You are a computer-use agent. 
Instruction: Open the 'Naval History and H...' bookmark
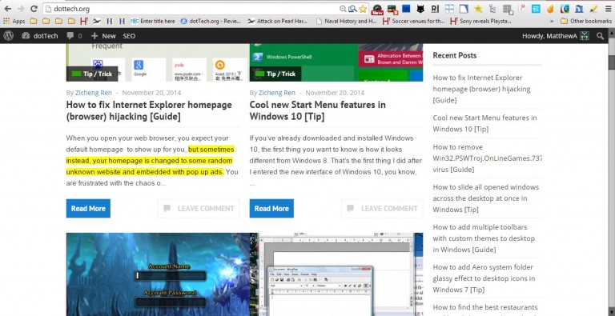346,21
